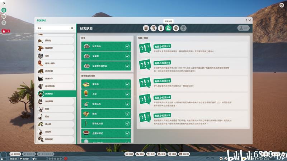Click the red staff alert icon in the left sidebar
The image size is (287, 161).
click(4, 31)
